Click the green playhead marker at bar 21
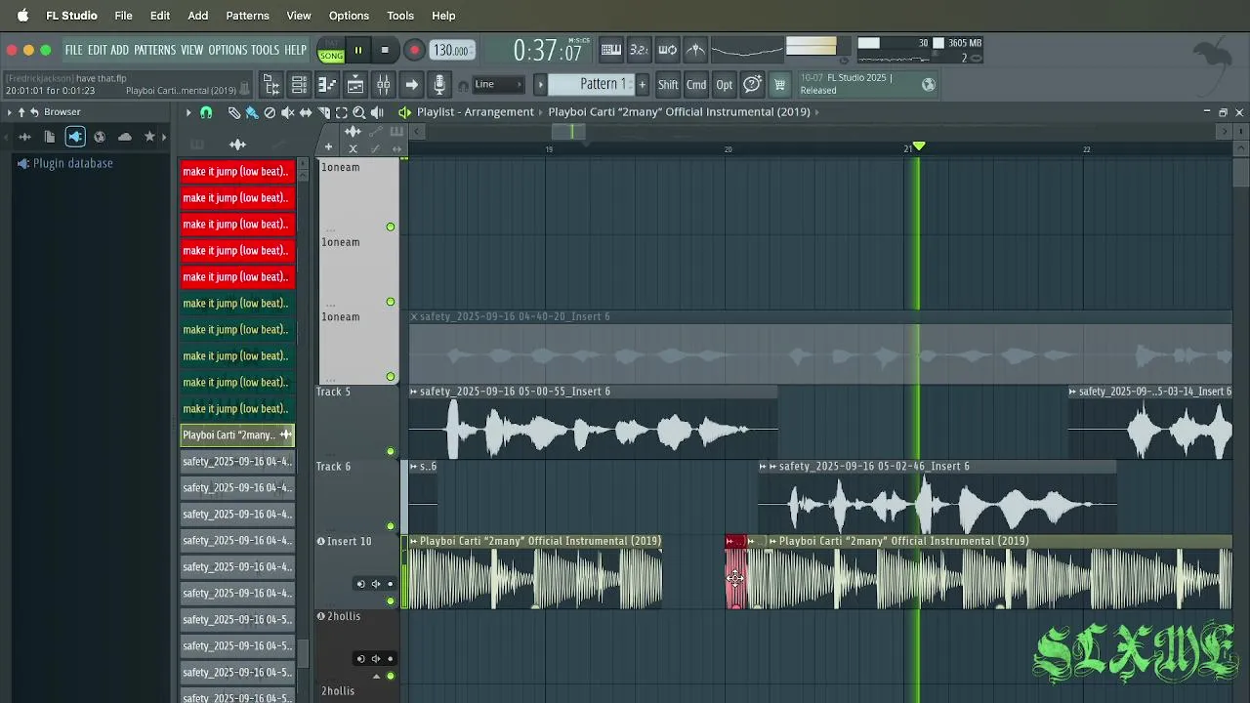The width and height of the screenshot is (1250, 703). pyautogui.click(x=918, y=147)
